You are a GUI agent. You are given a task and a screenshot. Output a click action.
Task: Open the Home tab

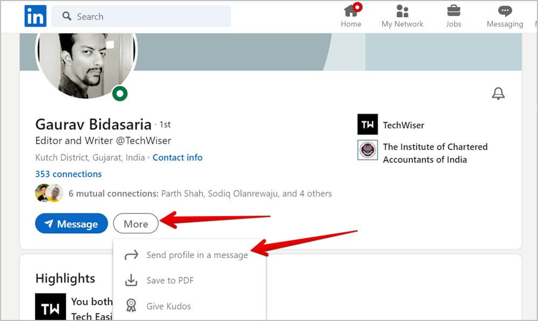pos(351,16)
